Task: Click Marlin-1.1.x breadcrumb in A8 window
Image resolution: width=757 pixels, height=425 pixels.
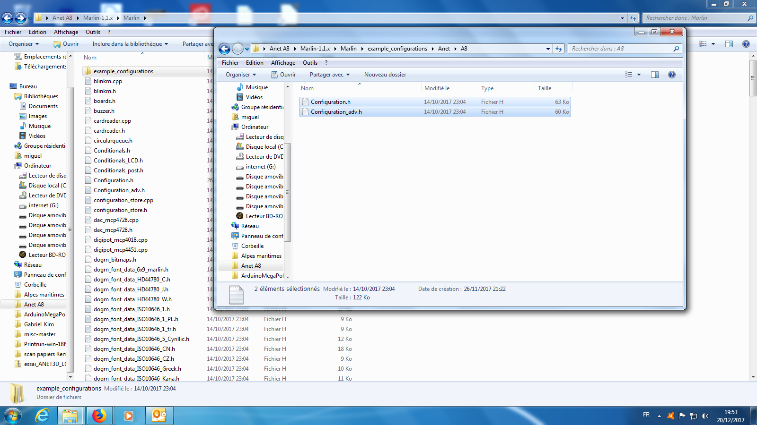Action: pyautogui.click(x=315, y=49)
